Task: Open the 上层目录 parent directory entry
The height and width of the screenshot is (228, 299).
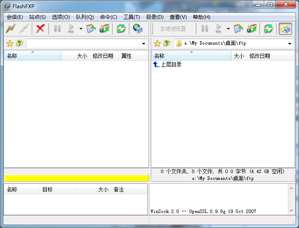Action: 171,65
